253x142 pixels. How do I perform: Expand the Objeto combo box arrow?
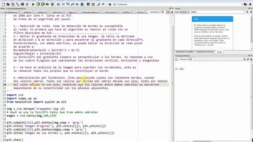244,12
